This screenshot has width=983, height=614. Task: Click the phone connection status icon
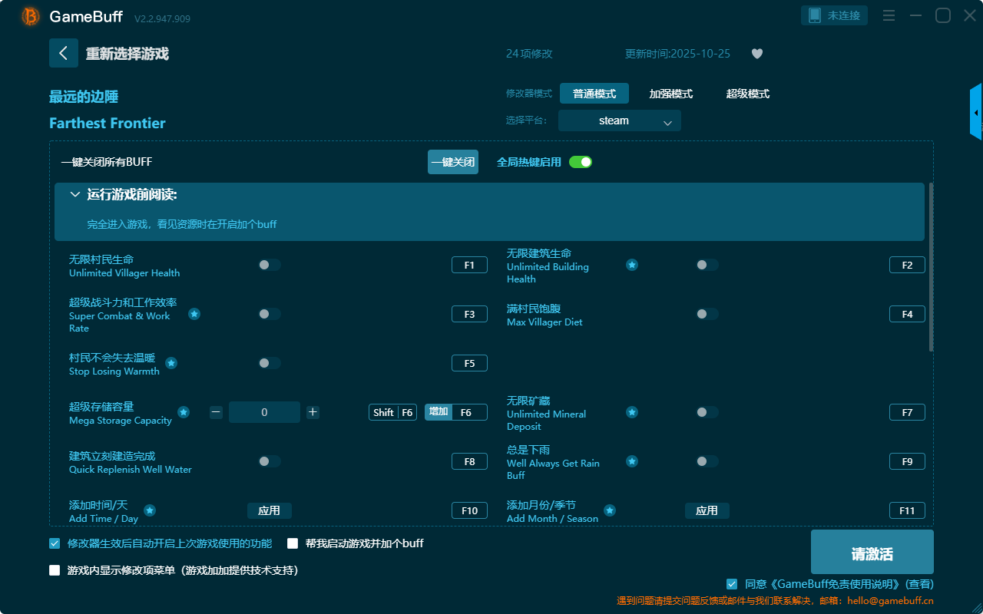point(815,15)
